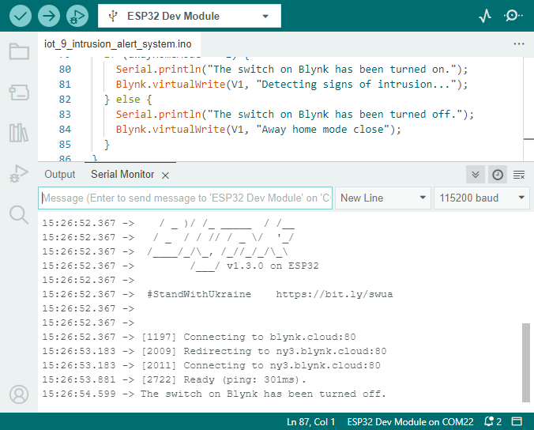Open the 115200 baud rate dropdown
The height and width of the screenshot is (430, 534).
[x=482, y=198]
